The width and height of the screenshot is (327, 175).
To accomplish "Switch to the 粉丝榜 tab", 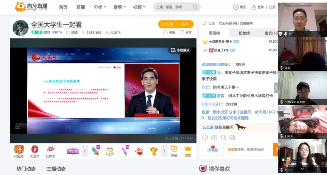I will tap(244, 33).
